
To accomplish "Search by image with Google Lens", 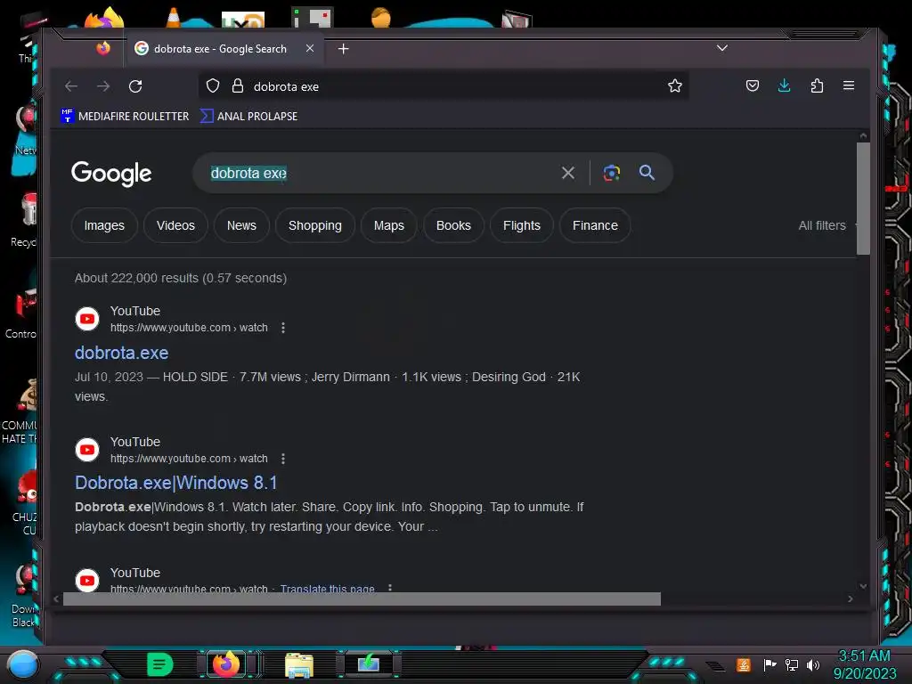I will tap(611, 173).
